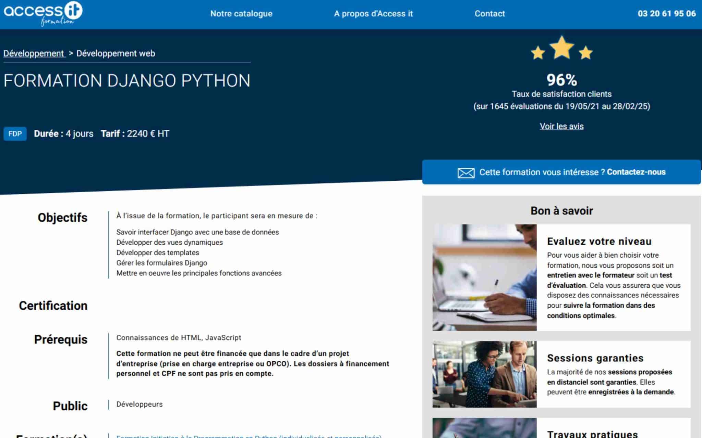Open Voir les avis link

click(561, 126)
